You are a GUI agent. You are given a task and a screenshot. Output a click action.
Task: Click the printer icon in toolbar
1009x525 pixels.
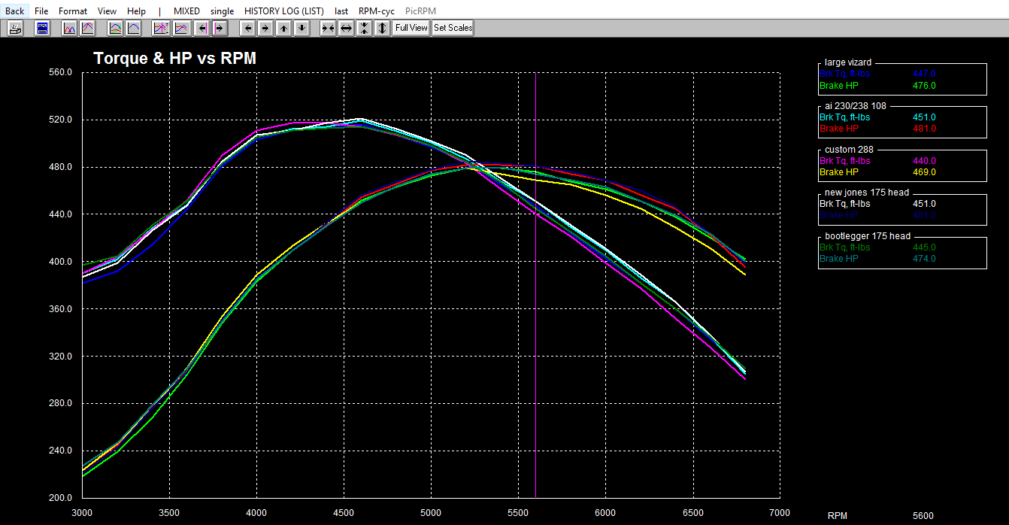tap(15, 29)
